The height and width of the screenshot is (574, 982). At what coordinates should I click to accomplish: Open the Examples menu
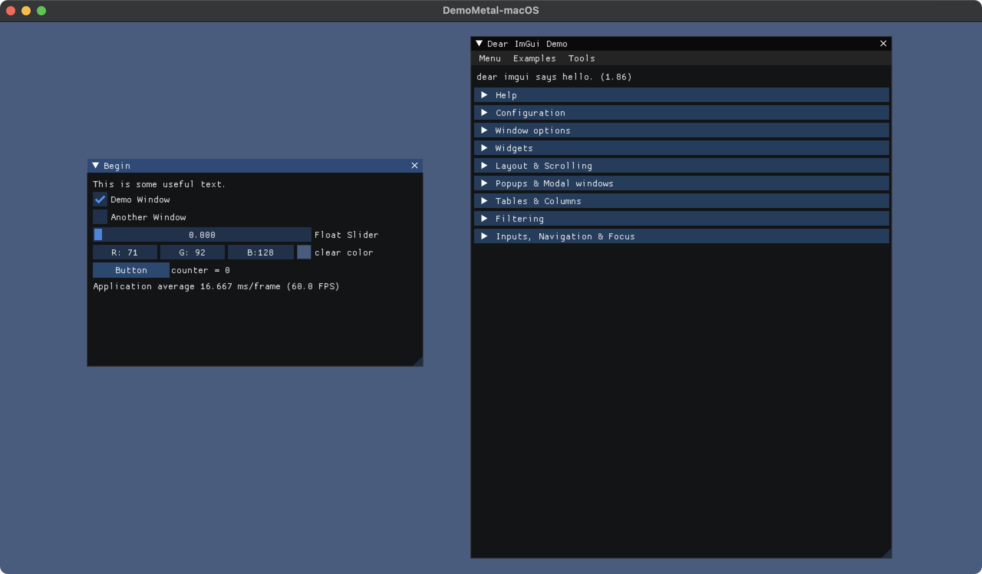pos(534,58)
